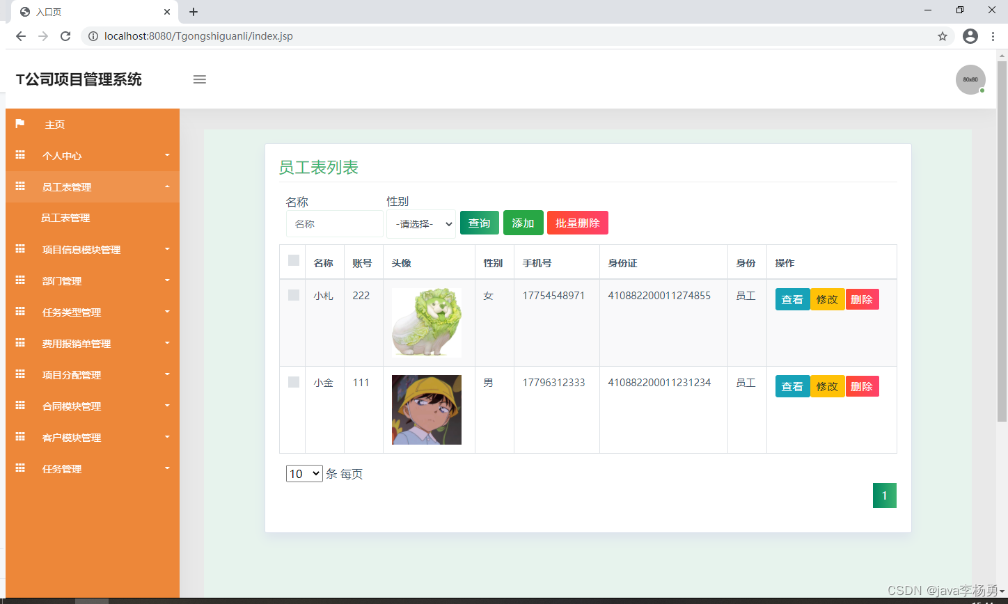This screenshot has width=1008, height=604.
Task: Click the grid icon beside 个人中心
Action: (x=20, y=155)
